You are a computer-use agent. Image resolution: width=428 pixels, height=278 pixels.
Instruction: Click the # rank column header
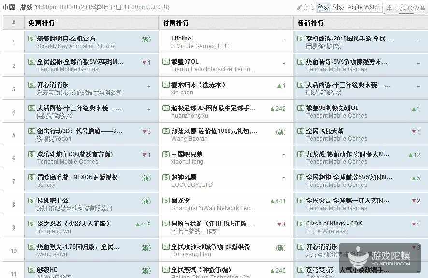coord(14,23)
